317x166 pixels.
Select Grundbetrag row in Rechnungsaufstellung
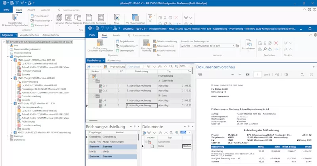(x=113, y=137)
